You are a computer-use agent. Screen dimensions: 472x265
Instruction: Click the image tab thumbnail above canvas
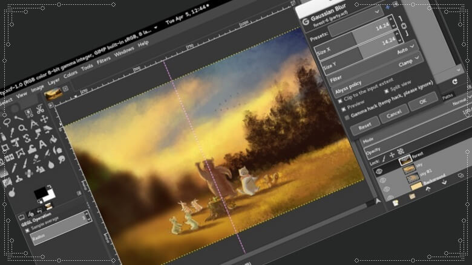pos(54,94)
